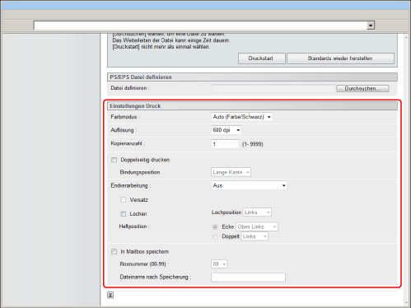Viewport: 411px width, 308px height.
Task: Click Standards wieder herstellen button
Action: (340, 58)
